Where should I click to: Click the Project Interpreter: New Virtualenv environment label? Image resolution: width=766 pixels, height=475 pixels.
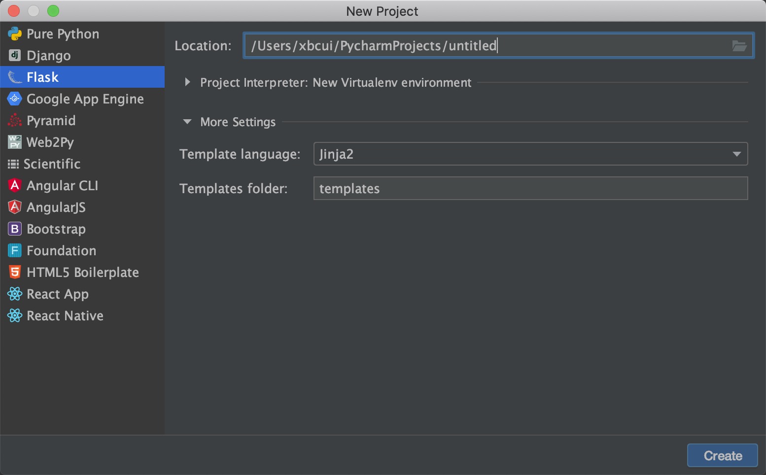tap(336, 82)
